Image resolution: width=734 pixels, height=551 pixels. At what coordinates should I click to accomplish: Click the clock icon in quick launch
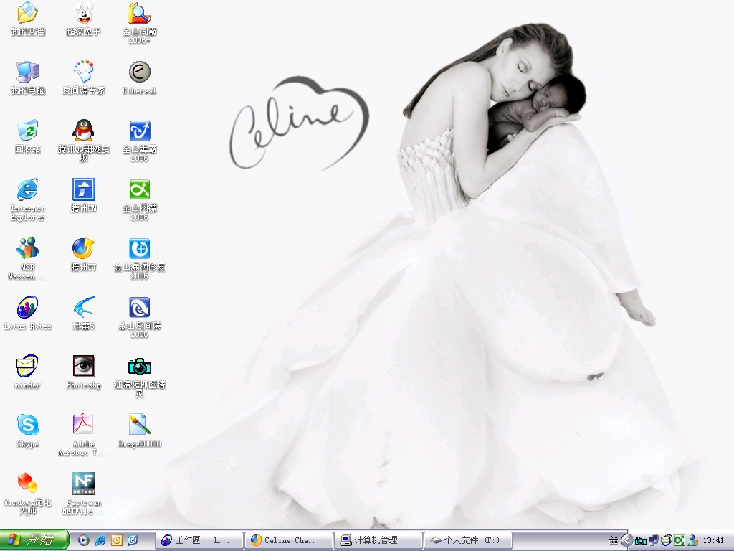pos(117,540)
